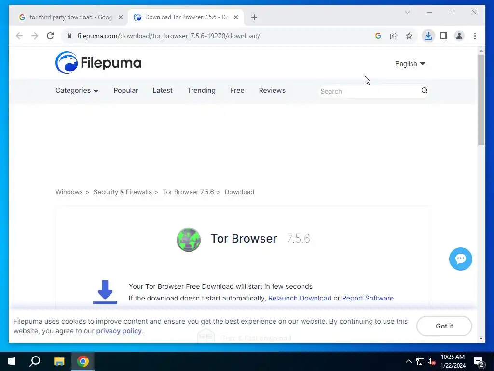494x371 pixels.
Task: Click the Download breadcrumb
Action: (x=239, y=192)
